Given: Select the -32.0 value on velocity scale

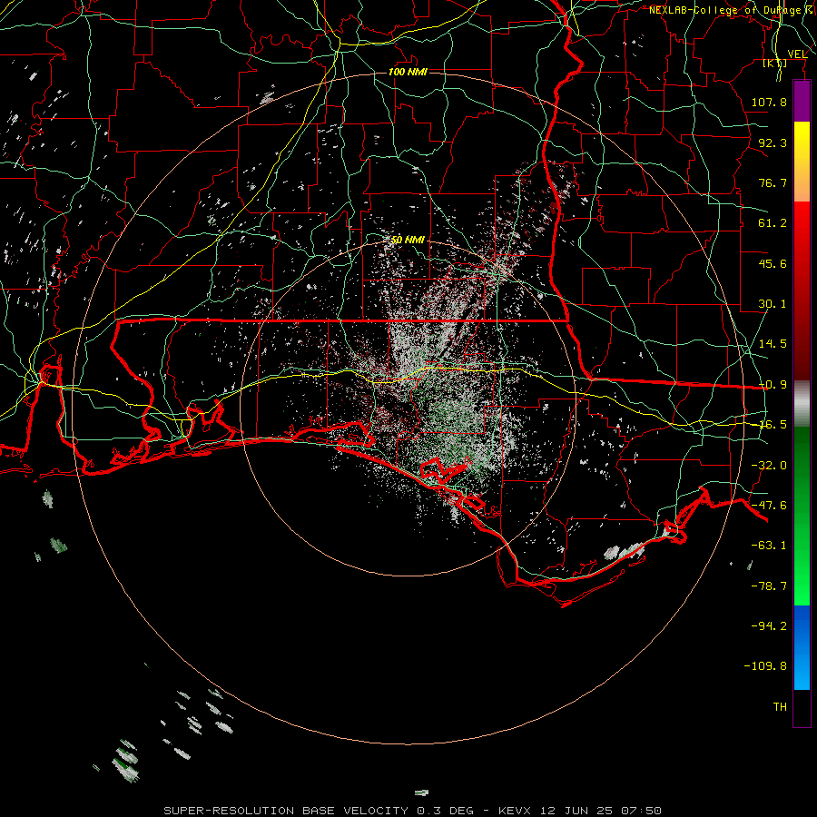Looking at the screenshot, I should tap(769, 466).
